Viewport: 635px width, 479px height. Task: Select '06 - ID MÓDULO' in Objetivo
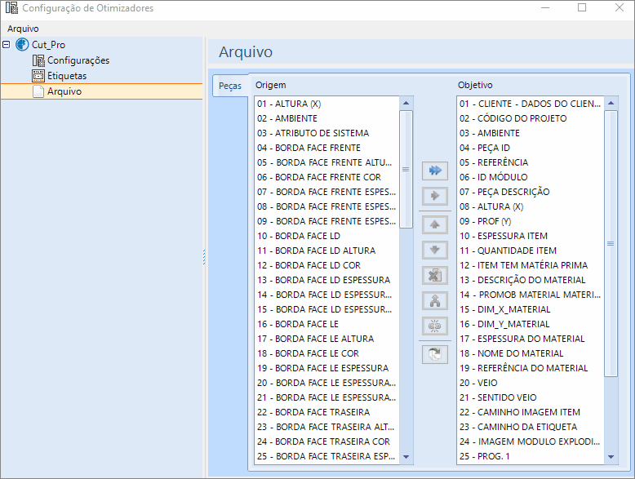[531, 177]
